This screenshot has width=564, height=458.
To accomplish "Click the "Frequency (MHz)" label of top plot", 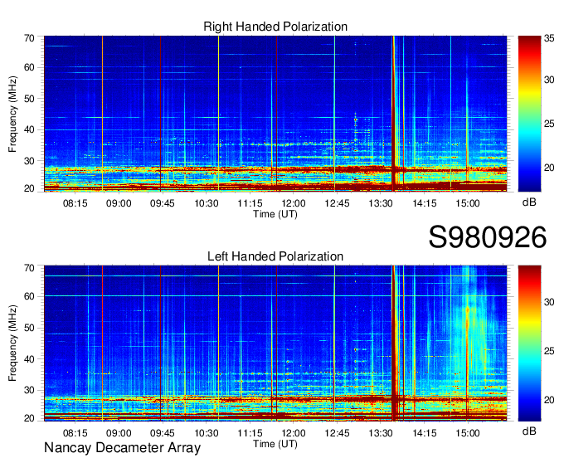I will pos(12,114).
